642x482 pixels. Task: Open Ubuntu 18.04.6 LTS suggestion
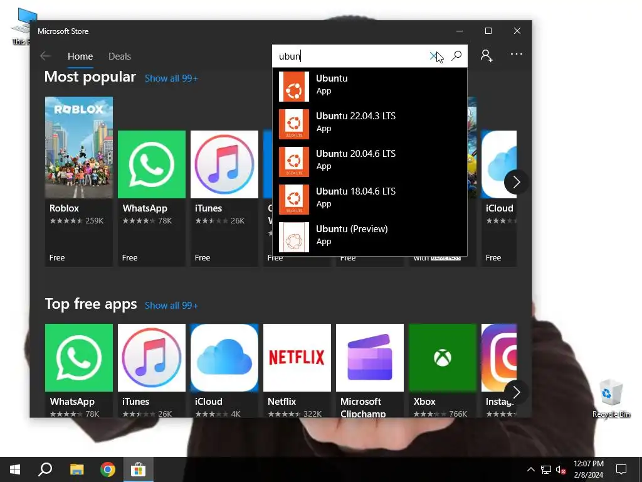coord(370,200)
